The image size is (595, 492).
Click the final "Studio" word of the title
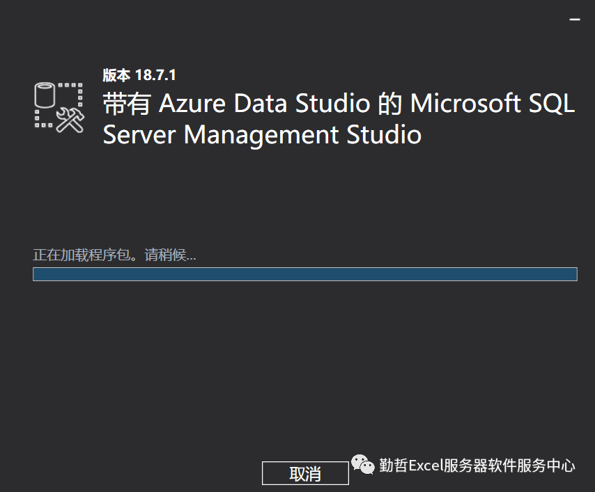385,134
